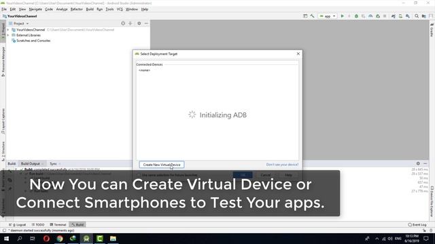Open the Navigate menu
The height and width of the screenshot is (244, 435).
(x=35, y=9)
